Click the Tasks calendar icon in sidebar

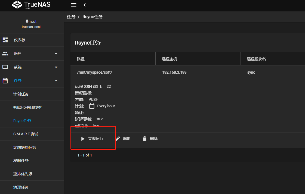[5, 81]
